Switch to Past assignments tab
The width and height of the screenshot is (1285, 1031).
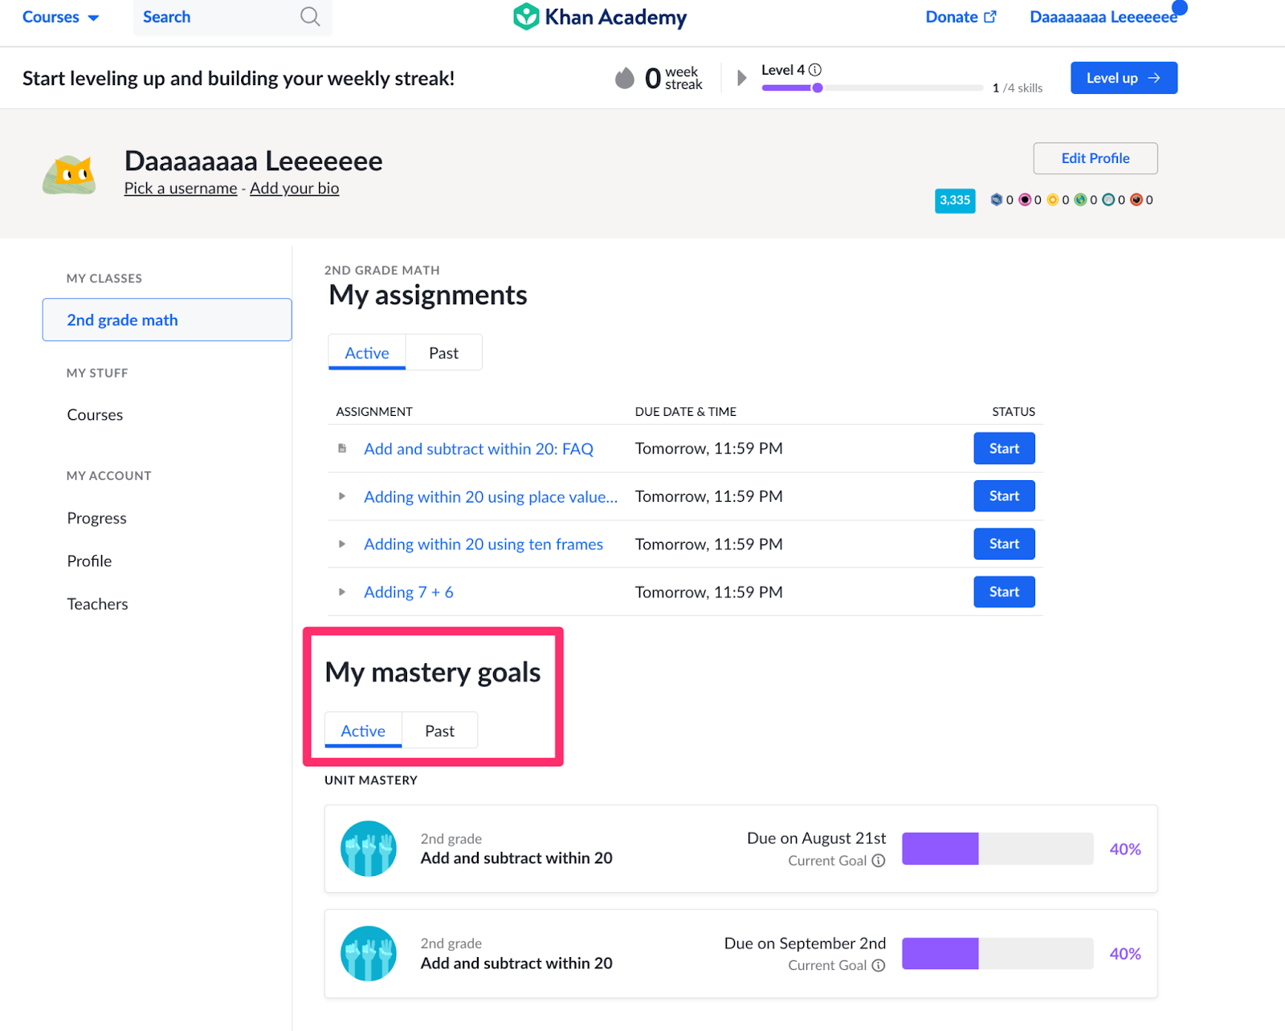point(443,352)
